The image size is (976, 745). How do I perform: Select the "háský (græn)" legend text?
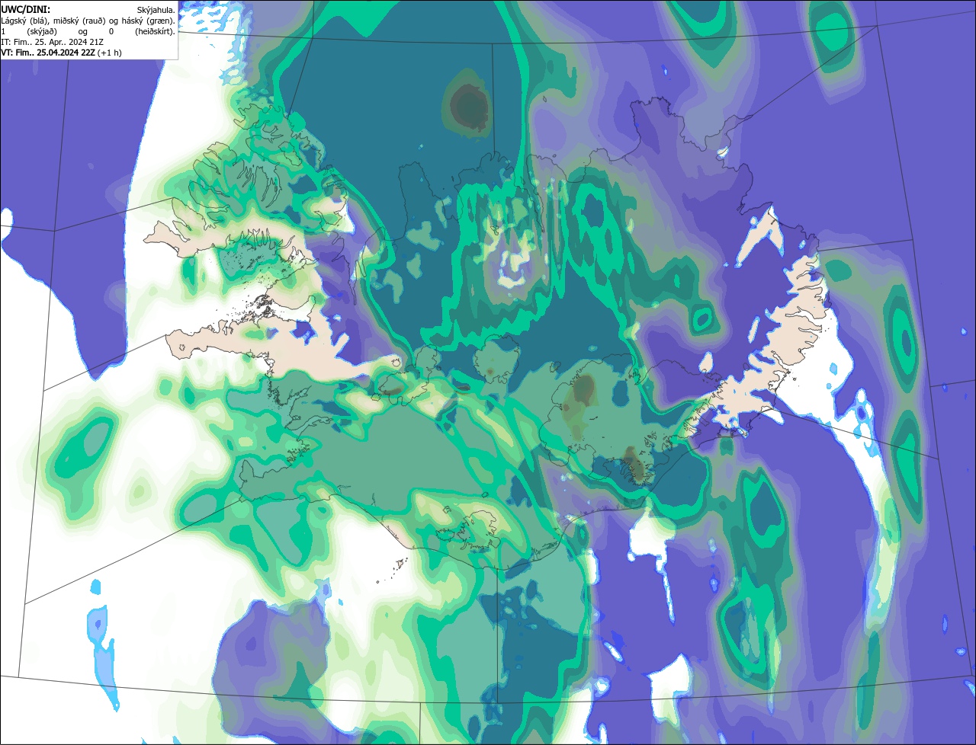click(148, 21)
